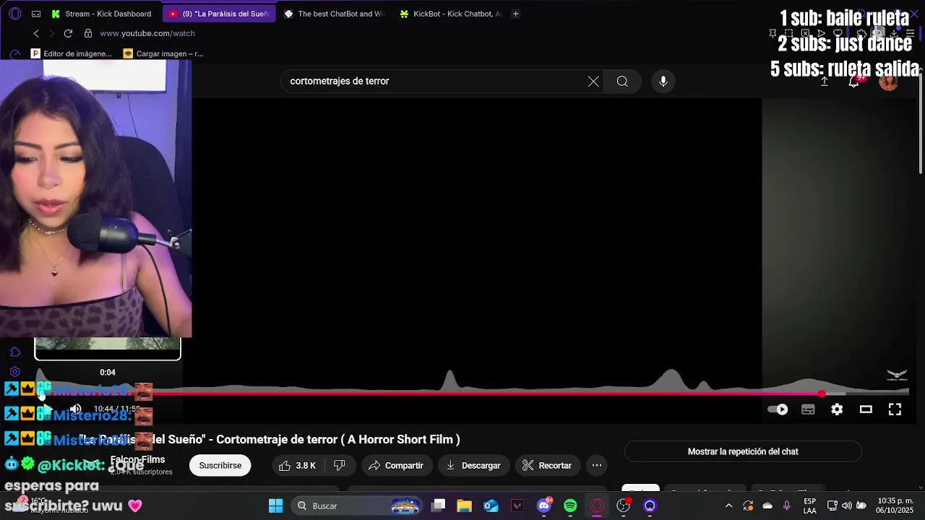Open the Windows Start menu
This screenshot has width=925, height=520.
click(x=275, y=506)
